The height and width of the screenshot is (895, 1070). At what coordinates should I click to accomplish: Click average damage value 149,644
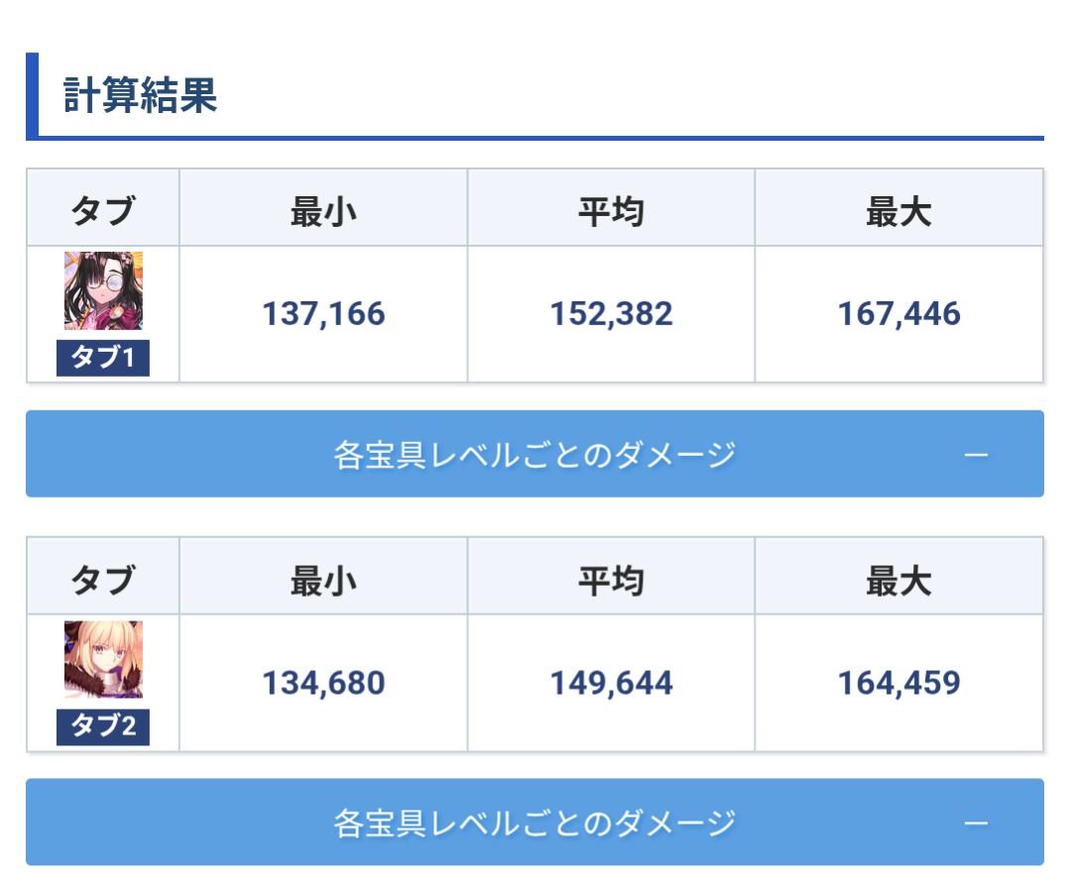tap(612, 683)
